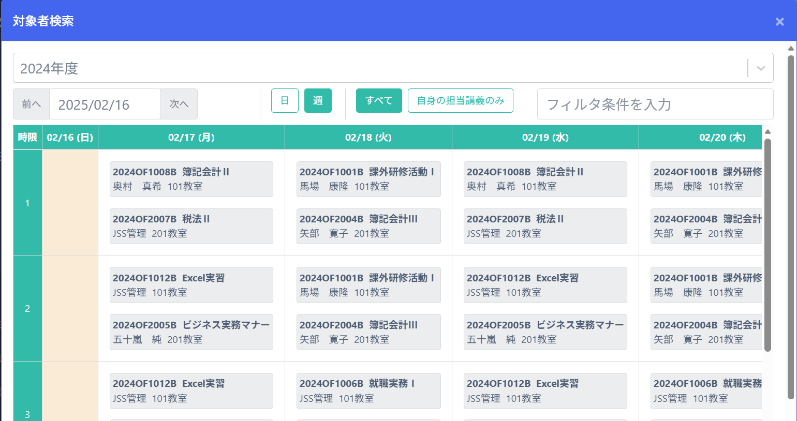Select 簿記会計II on Monday period 1
The image size is (797, 421).
(x=191, y=179)
